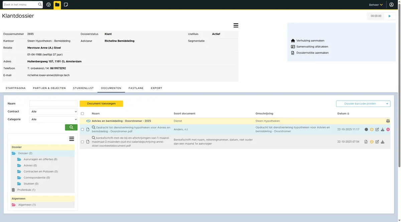Image resolution: width=401 pixels, height=222 pixels.
Task: Open the Partijen & Objecten tab
Action: click(x=49, y=88)
